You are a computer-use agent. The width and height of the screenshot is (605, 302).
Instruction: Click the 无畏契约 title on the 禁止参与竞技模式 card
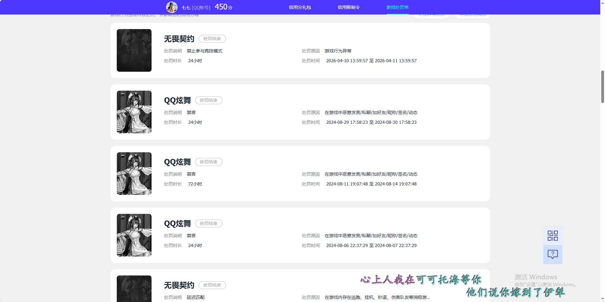click(x=179, y=39)
